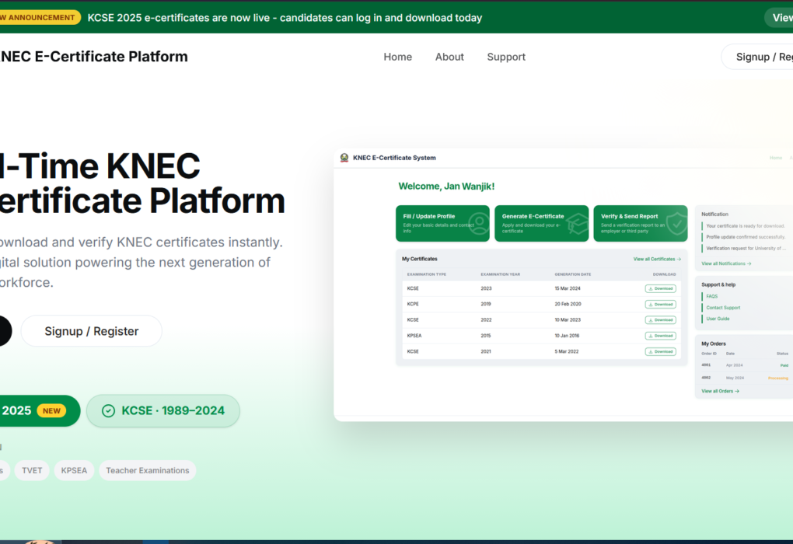Download the KPSEA 2015 certificate

tap(661, 336)
